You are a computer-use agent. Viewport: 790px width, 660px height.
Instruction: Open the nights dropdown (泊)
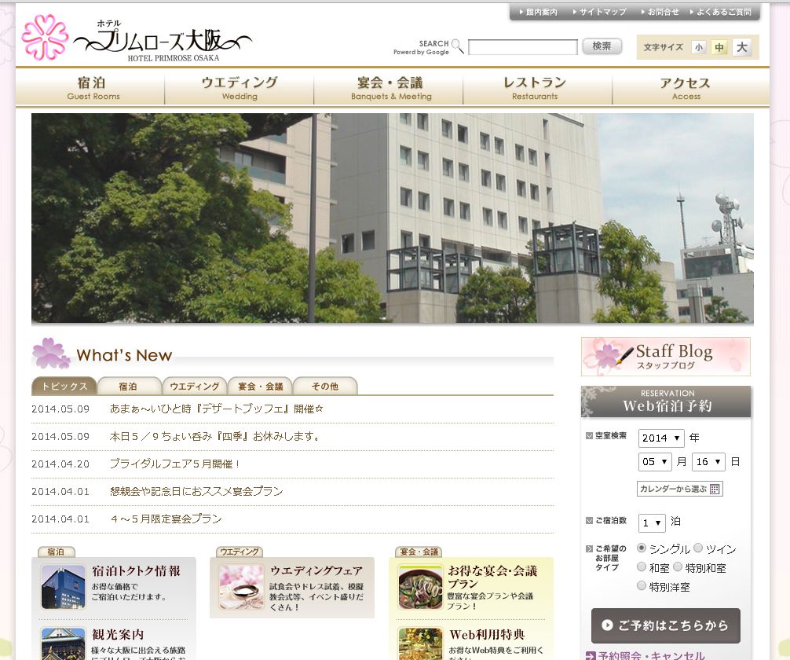652,522
